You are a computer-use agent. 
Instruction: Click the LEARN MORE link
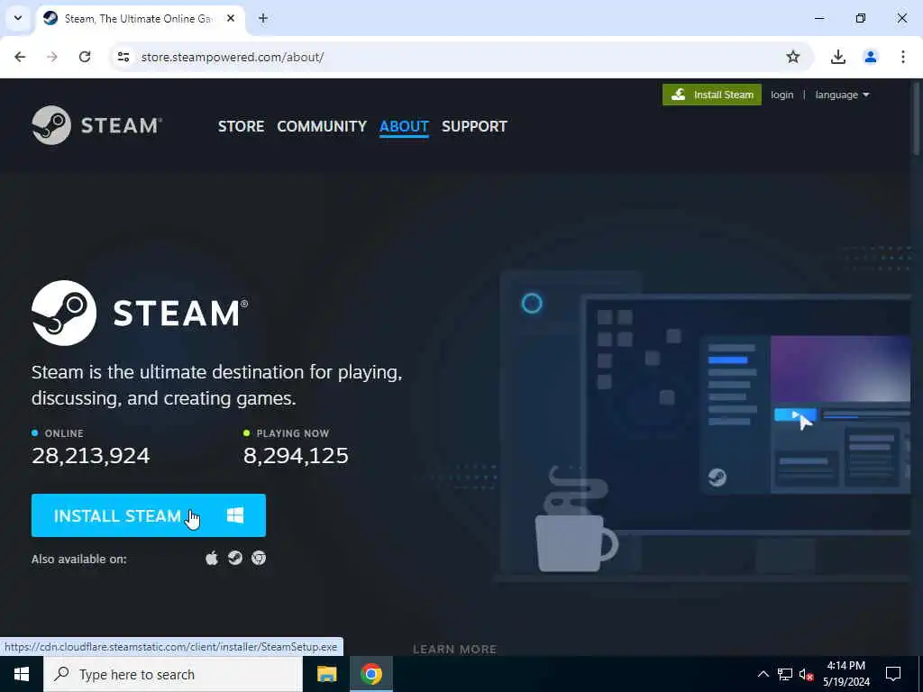tap(454, 649)
